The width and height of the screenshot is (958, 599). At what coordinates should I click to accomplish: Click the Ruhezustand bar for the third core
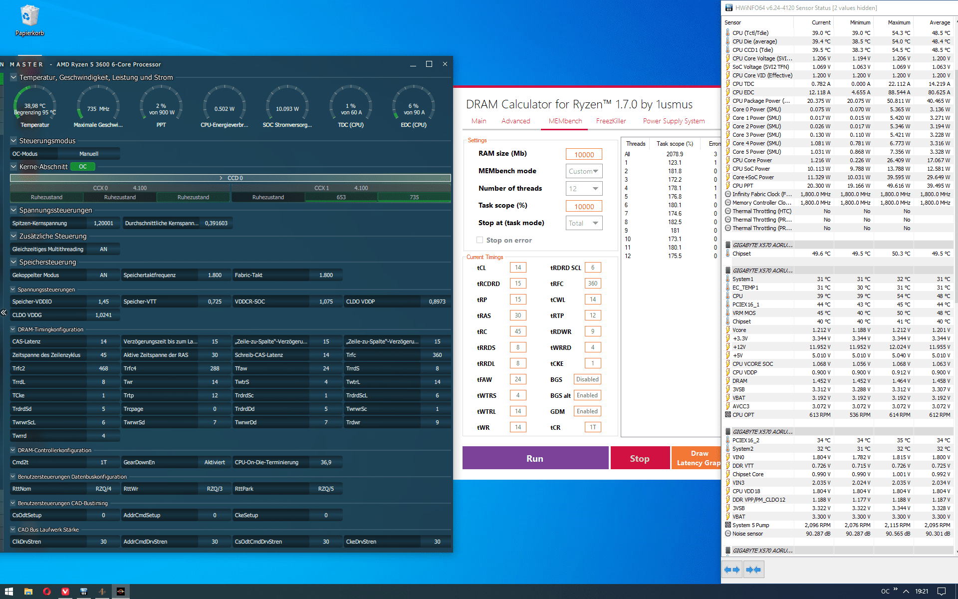tap(193, 197)
